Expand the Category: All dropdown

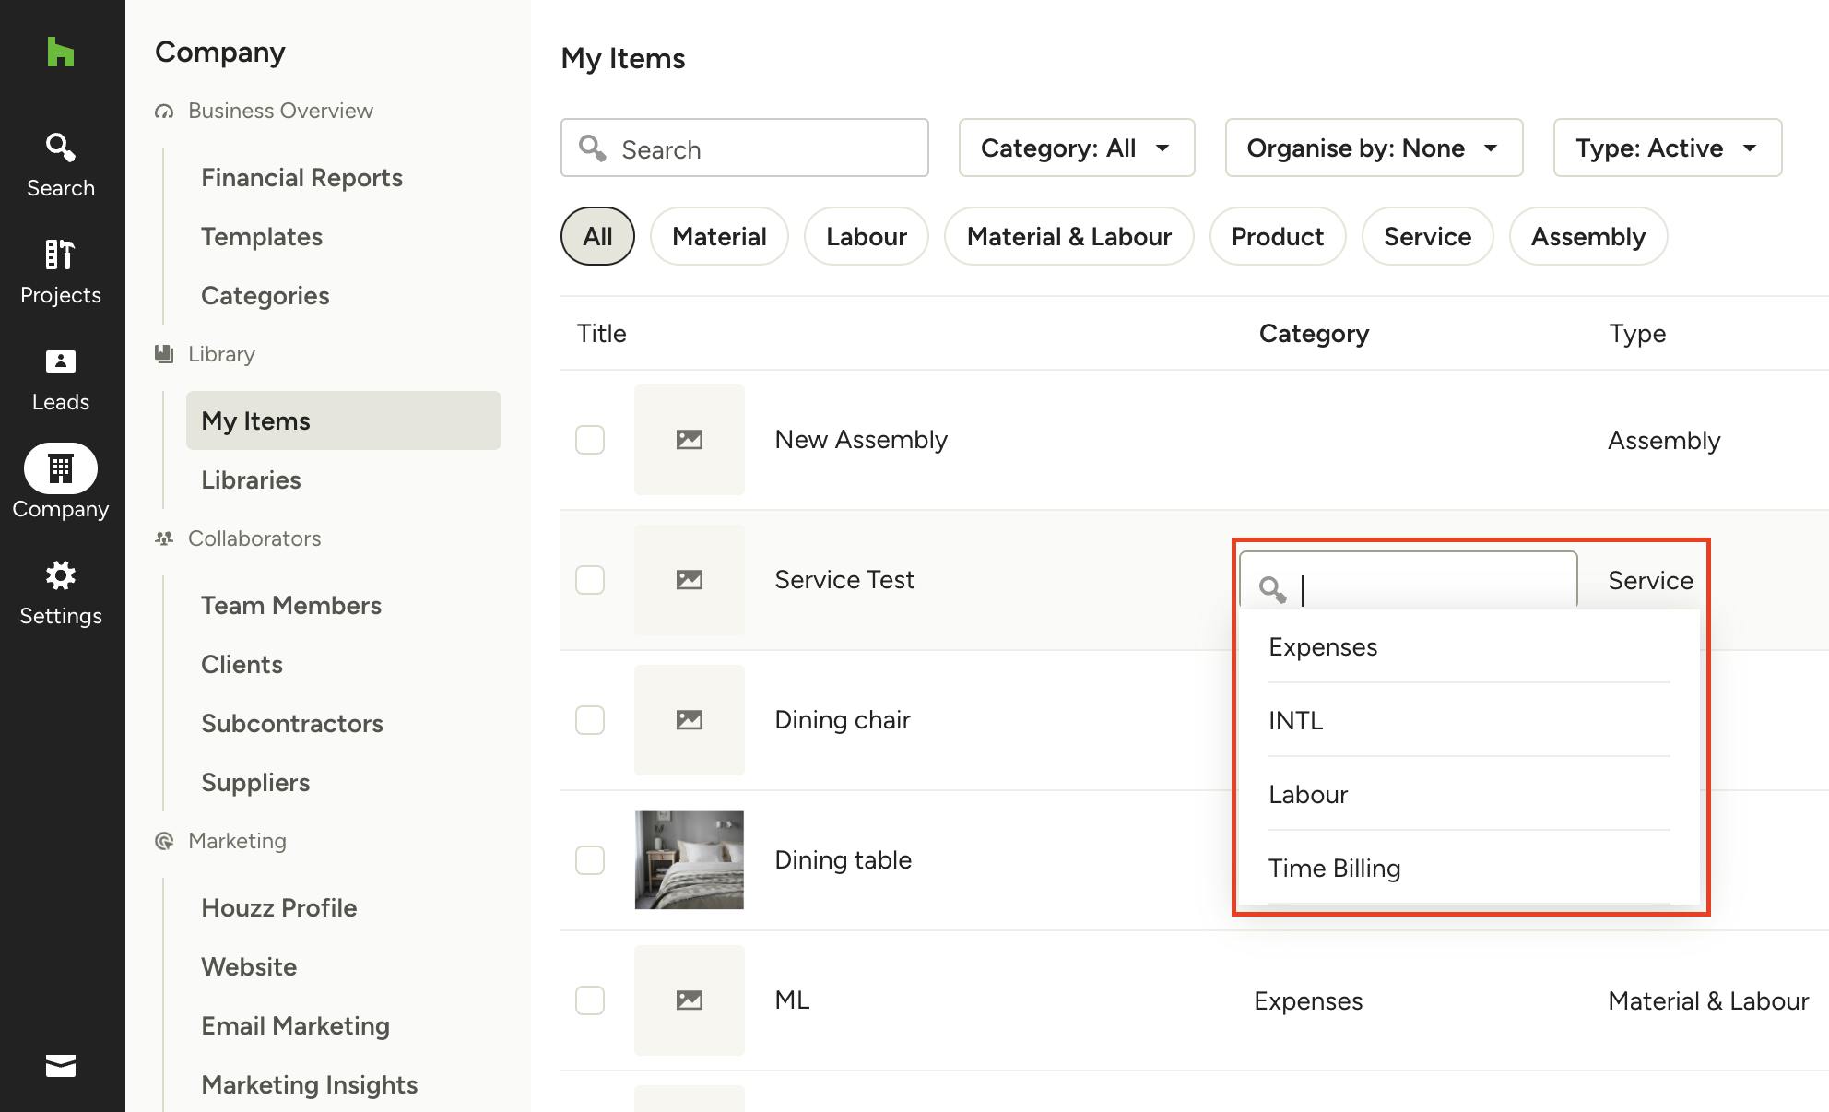point(1076,148)
